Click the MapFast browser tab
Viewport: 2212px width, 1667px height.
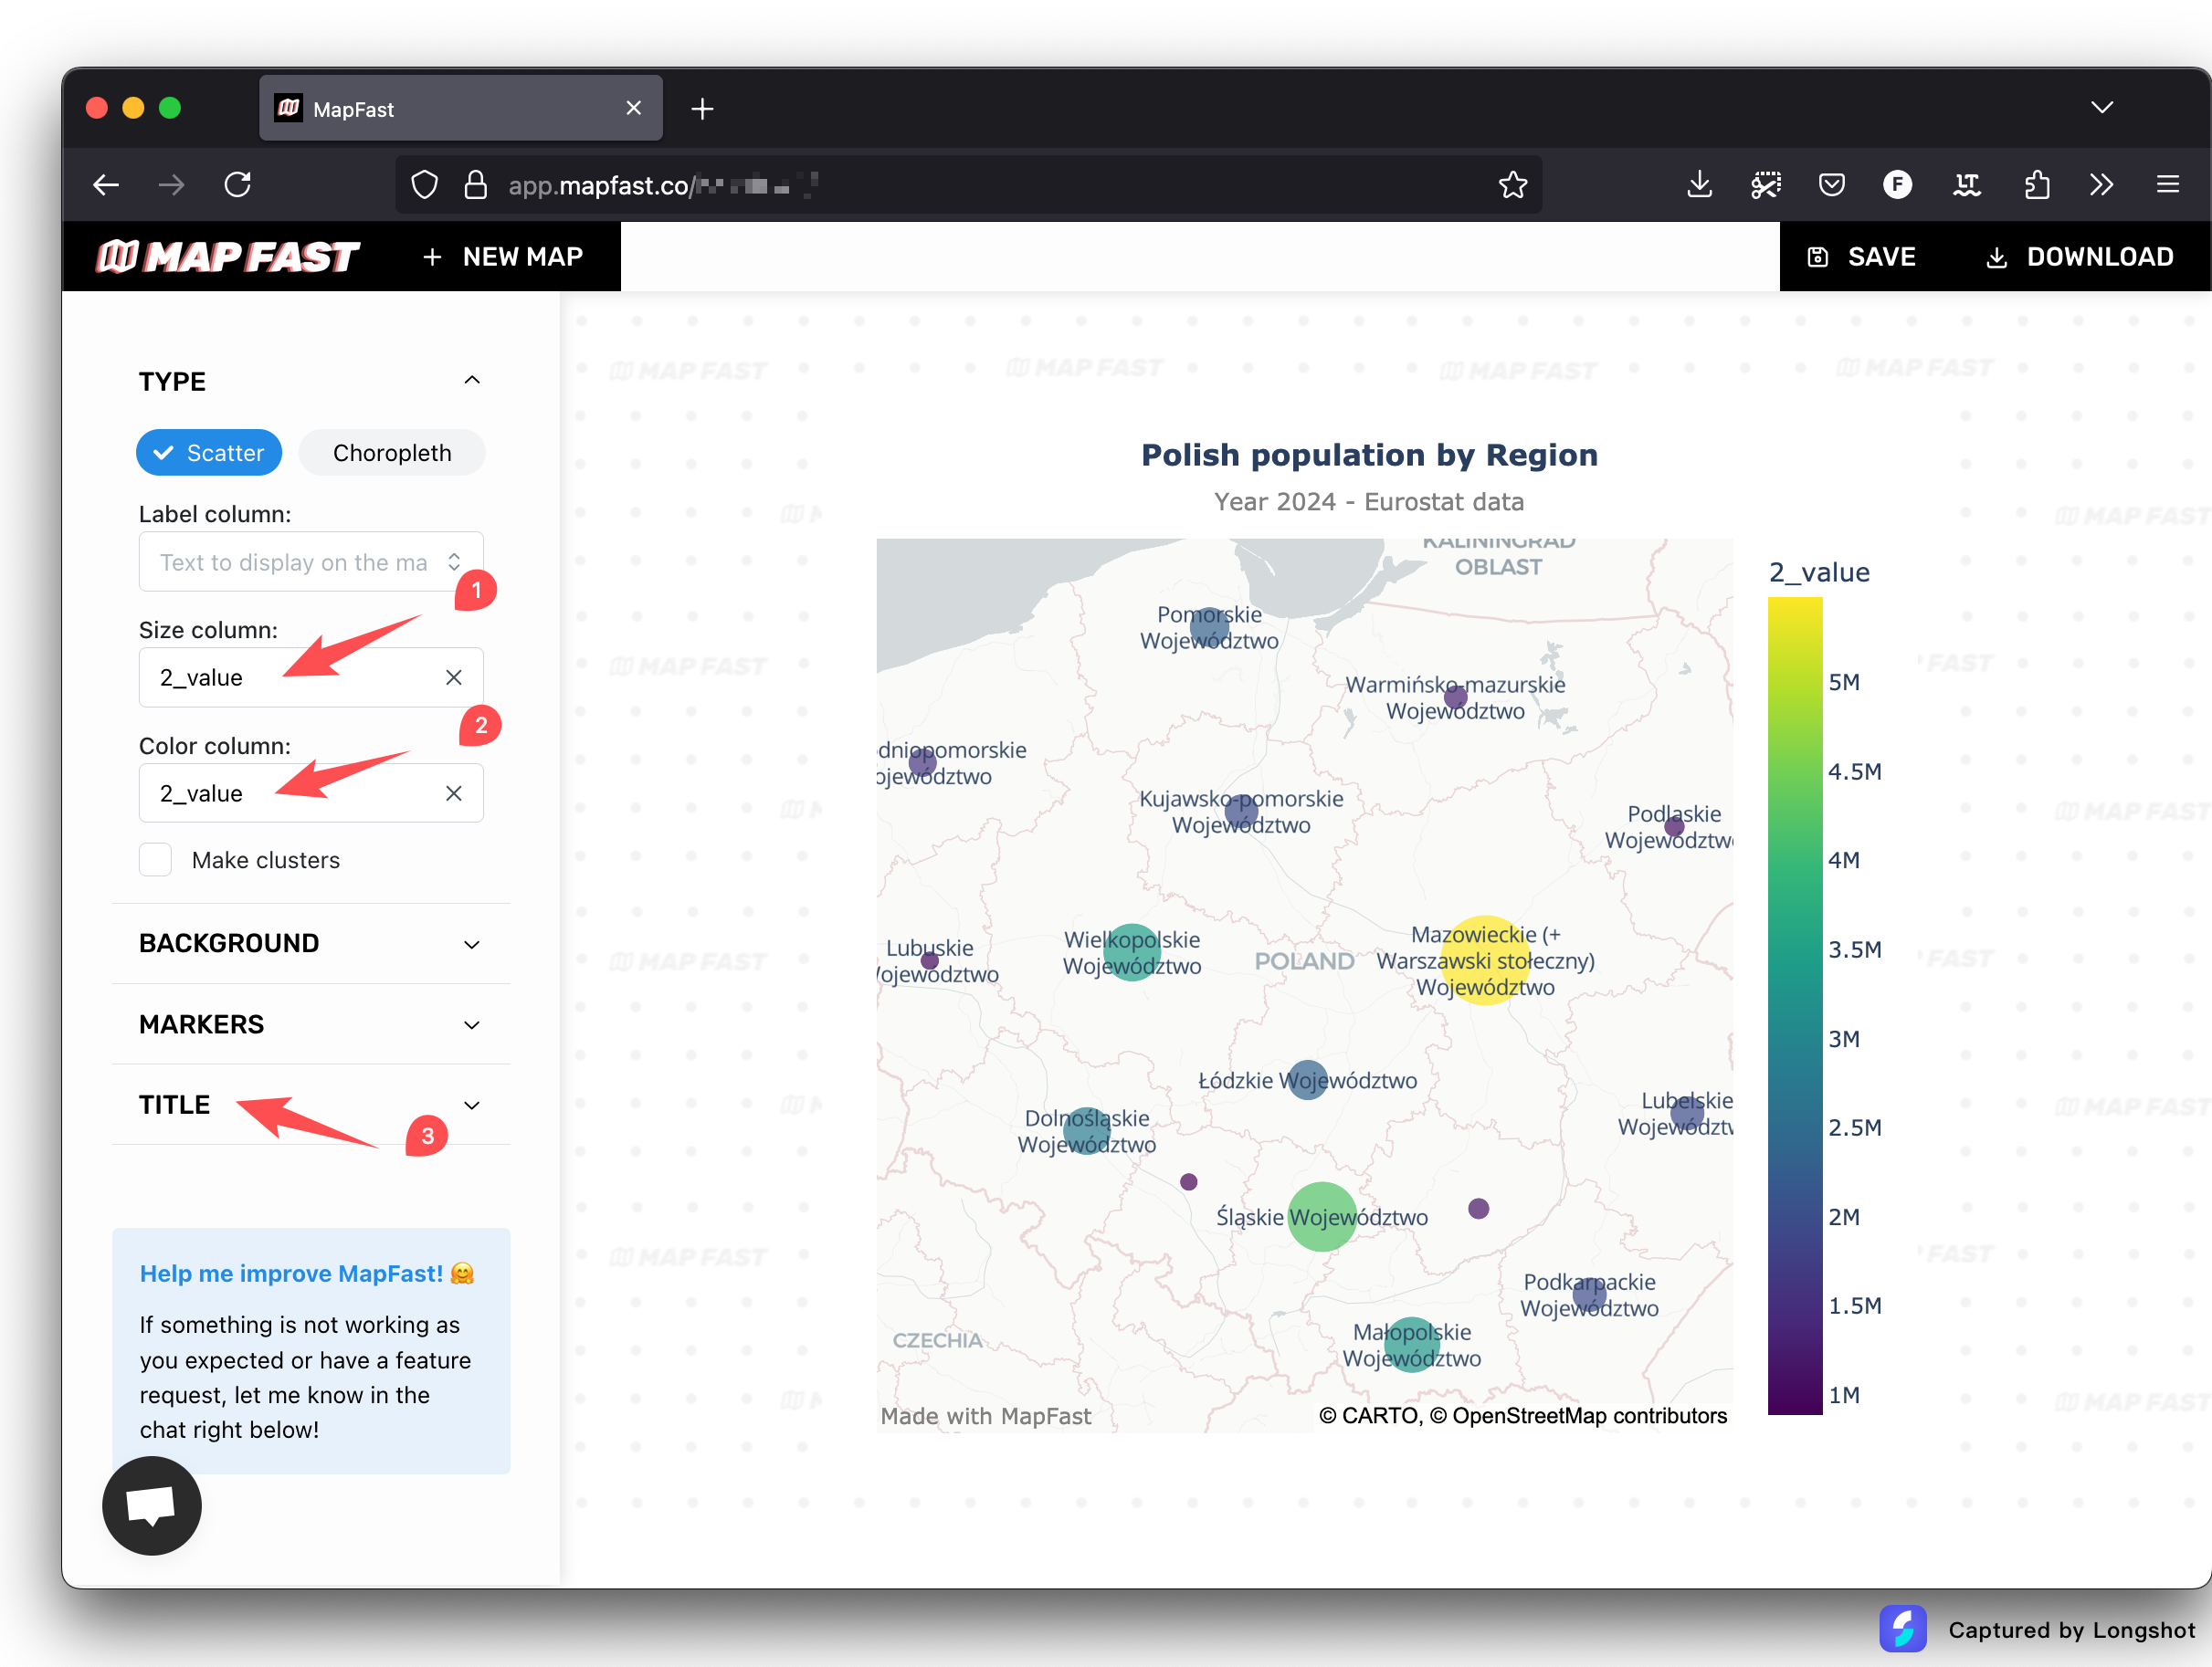pyautogui.click(x=461, y=108)
